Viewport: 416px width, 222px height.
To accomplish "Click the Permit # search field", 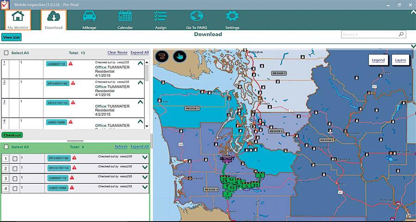I will click(x=370, y=34).
